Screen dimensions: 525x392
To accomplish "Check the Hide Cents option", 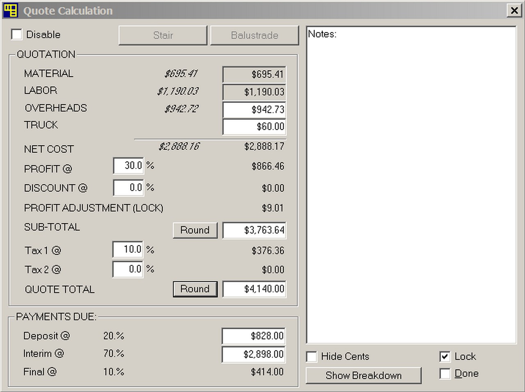I will 311,357.
